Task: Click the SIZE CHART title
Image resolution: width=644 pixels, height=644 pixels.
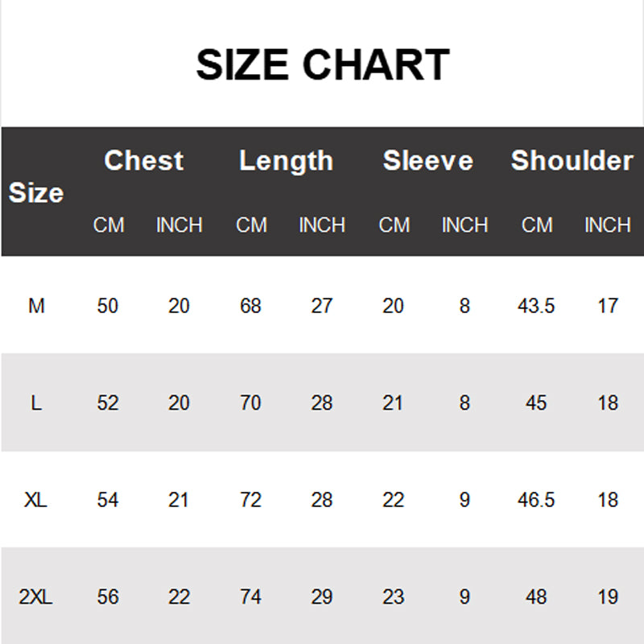Action: pyautogui.click(x=322, y=65)
